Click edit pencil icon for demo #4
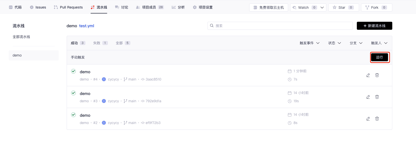Image resolution: width=416 pixels, height=143 pixels. point(368,75)
